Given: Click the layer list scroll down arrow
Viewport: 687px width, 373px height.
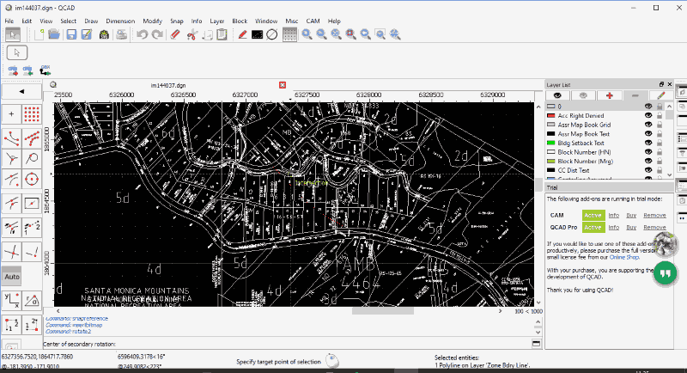Looking at the screenshot, I should 669,174.
